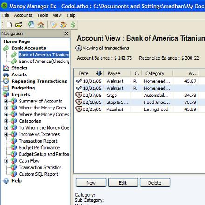Click the status icon of the Pizzahut transaction
205x205 pixels.
79,109
